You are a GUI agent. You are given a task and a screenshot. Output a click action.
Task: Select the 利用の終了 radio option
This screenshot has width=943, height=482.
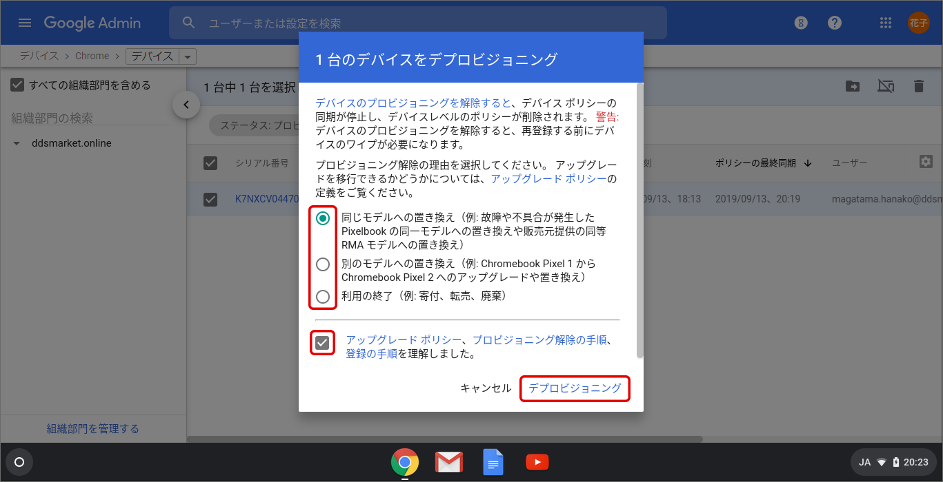click(323, 297)
